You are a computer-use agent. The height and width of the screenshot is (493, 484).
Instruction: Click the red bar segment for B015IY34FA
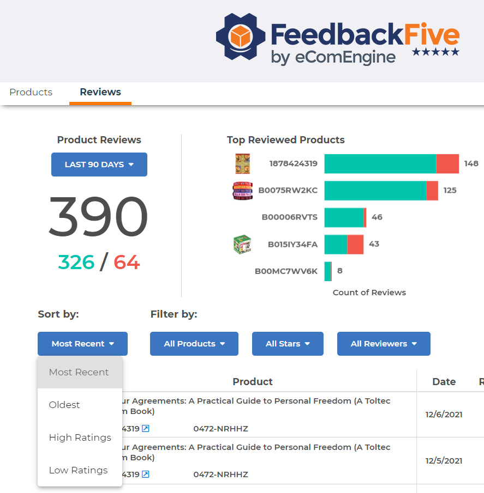(x=356, y=244)
